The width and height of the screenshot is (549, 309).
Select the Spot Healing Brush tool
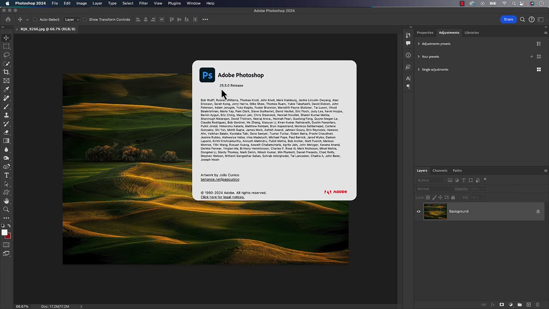(6, 98)
